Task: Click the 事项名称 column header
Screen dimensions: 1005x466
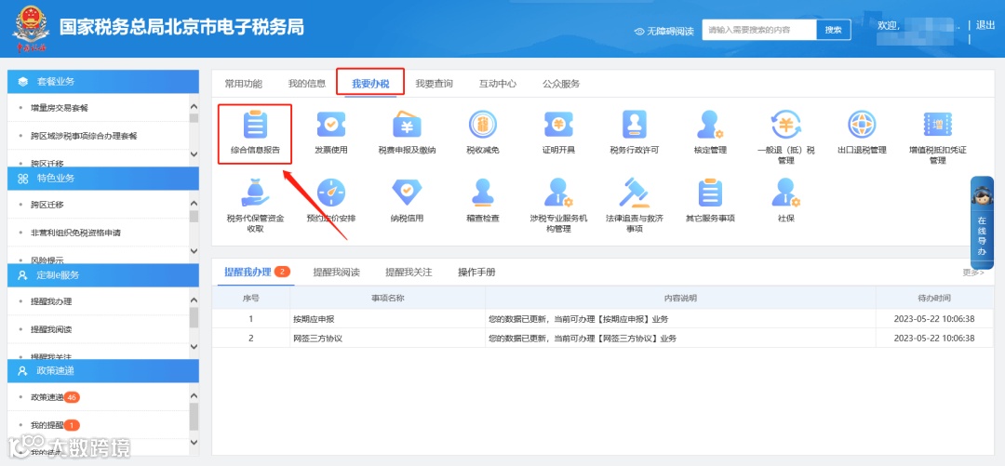Action: pyautogui.click(x=388, y=298)
